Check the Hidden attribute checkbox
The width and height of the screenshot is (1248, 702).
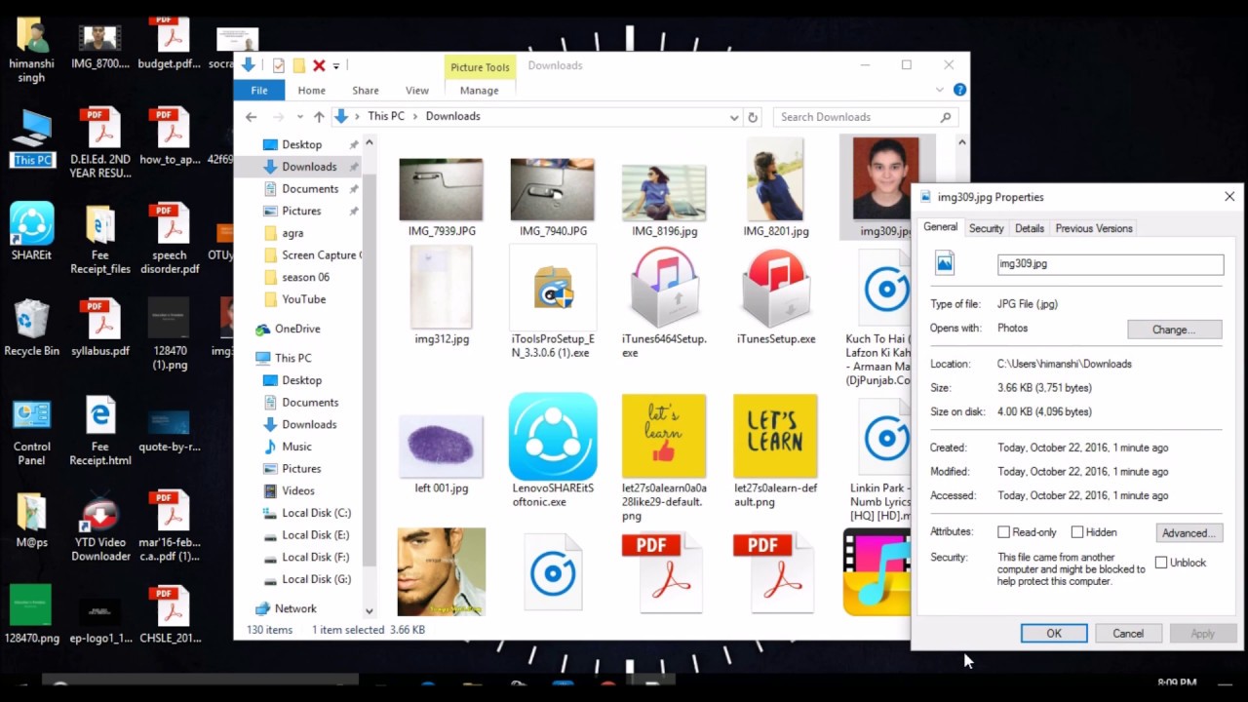click(1076, 531)
